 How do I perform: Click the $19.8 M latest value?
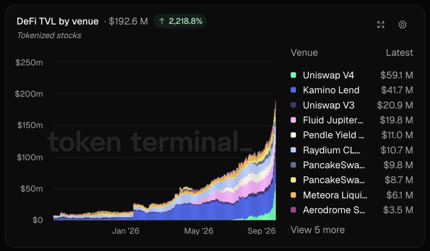tap(396, 120)
